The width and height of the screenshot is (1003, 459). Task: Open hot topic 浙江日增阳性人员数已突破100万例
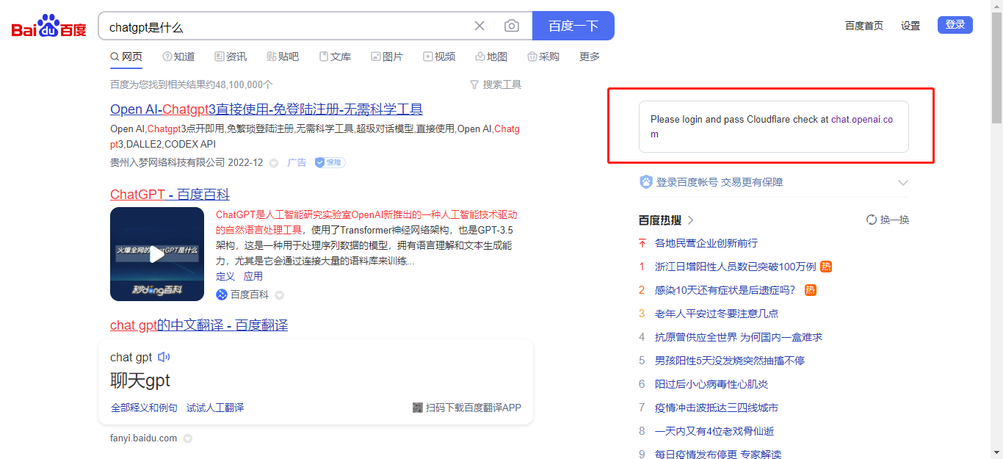(x=735, y=267)
